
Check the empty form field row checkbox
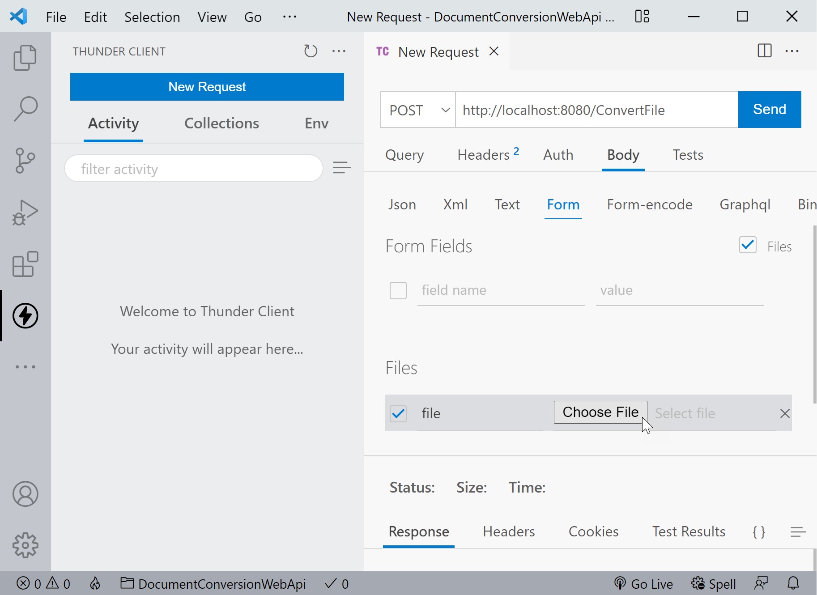pos(398,290)
